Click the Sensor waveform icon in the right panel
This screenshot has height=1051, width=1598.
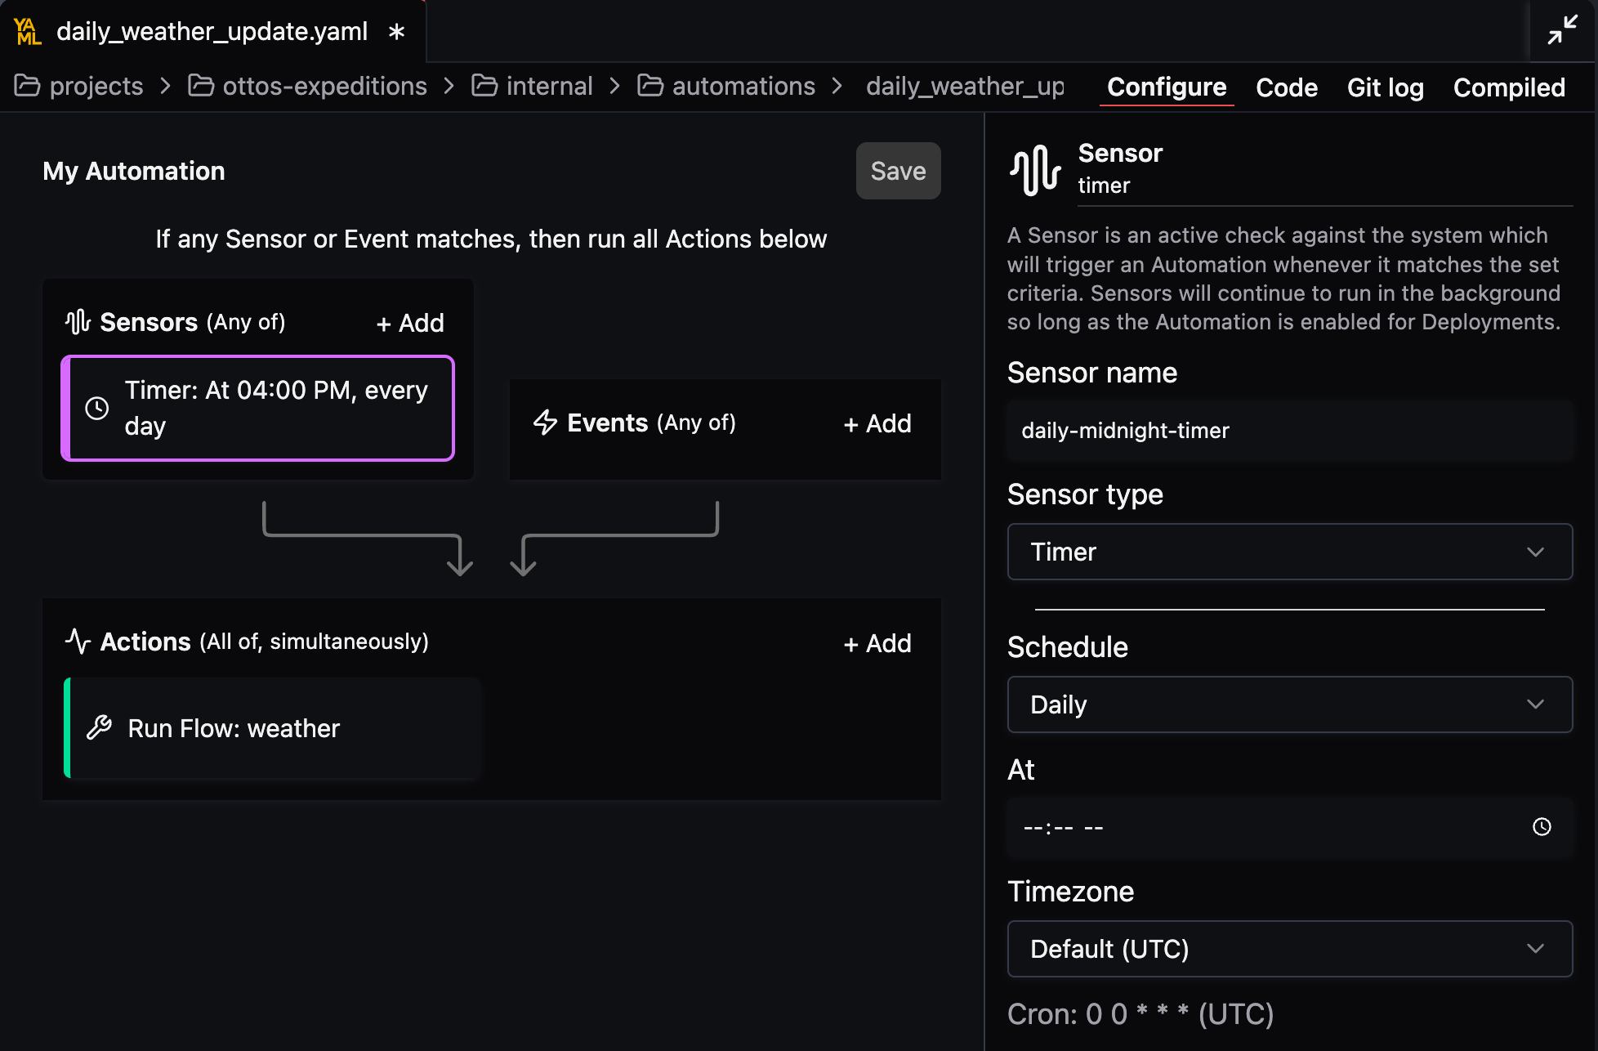click(x=1035, y=169)
